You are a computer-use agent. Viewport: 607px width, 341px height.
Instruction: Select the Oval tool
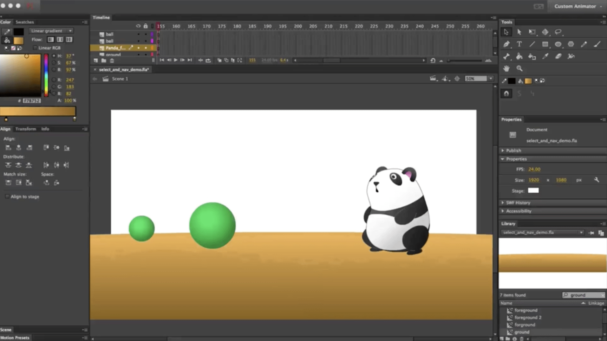pos(558,44)
